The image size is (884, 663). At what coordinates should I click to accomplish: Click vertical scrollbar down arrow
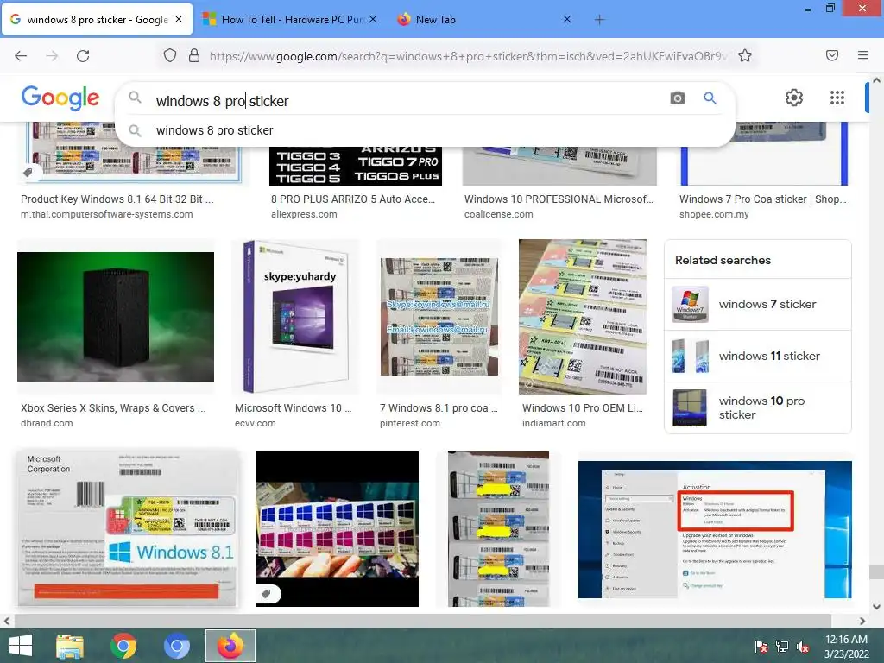pyautogui.click(x=877, y=607)
